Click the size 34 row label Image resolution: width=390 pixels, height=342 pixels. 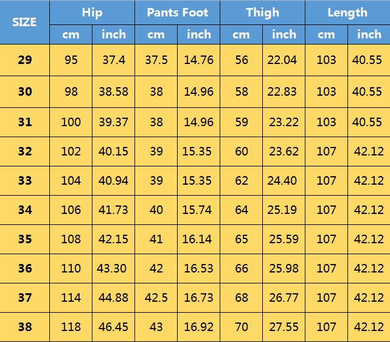pyautogui.click(x=24, y=210)
